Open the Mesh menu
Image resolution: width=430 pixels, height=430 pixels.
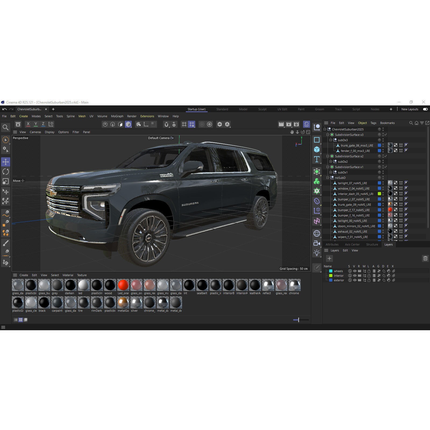[82, 116]
